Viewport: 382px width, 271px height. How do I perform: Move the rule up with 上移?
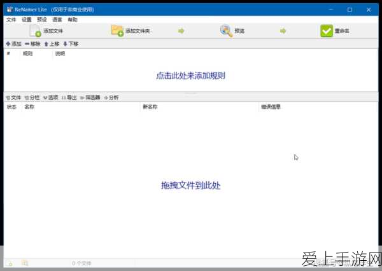(52, 44)
